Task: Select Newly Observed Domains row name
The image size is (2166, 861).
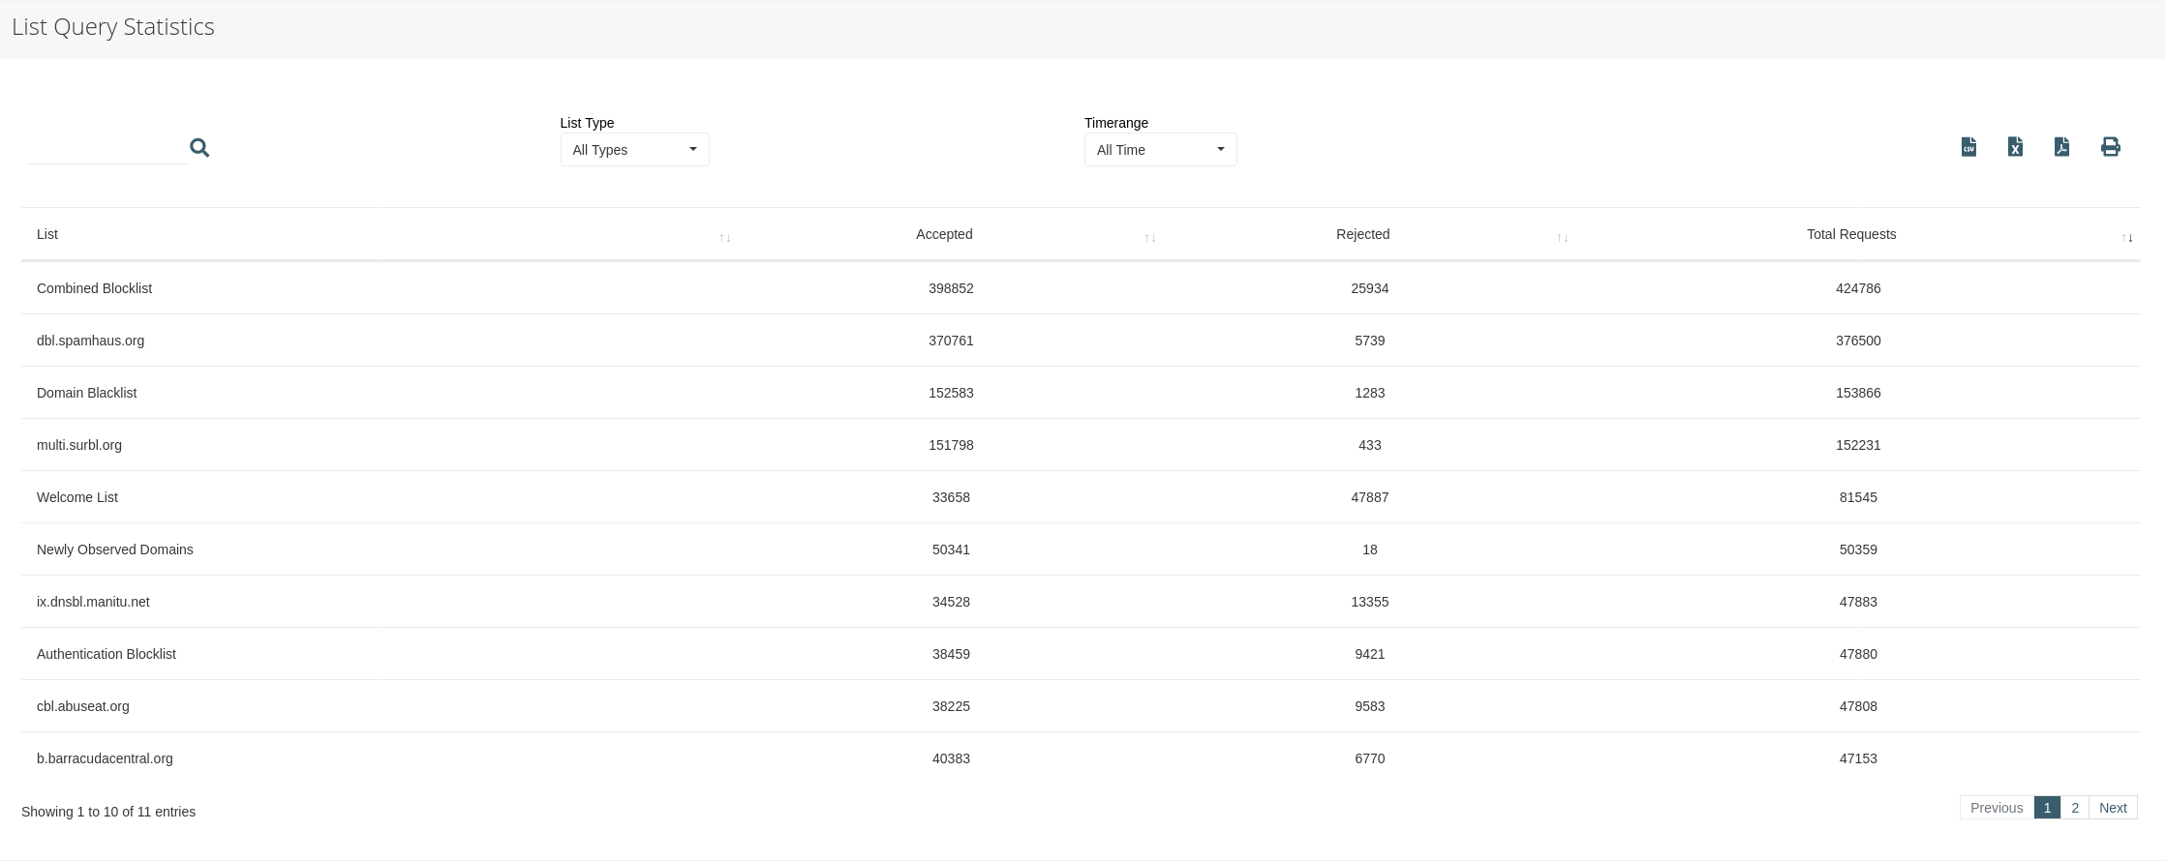Action: coord(115,549)
